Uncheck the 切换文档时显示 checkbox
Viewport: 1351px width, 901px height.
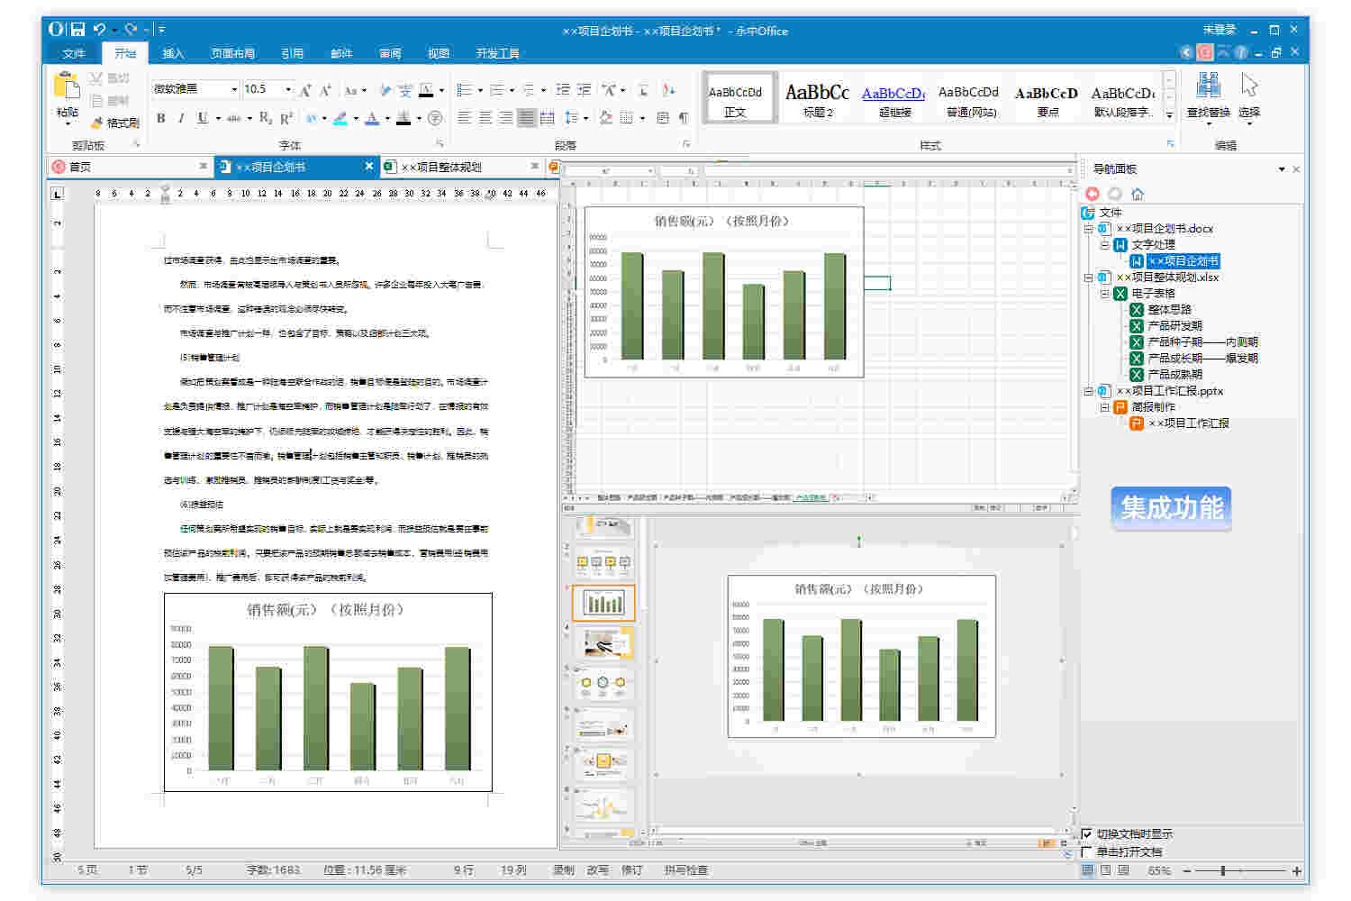tap(1087, 833)
